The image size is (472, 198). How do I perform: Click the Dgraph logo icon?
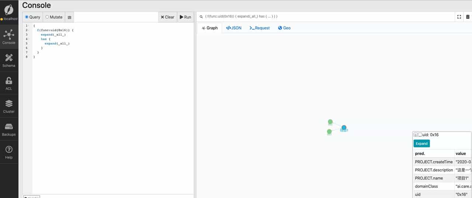click(x=9, y=10)
